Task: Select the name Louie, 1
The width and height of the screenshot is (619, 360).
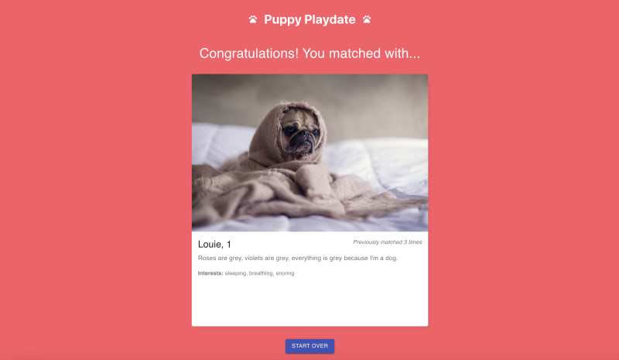Action: point(214,244)
